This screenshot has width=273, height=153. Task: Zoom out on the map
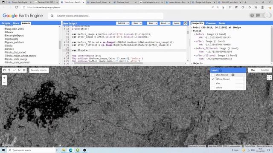pos(4,83)
